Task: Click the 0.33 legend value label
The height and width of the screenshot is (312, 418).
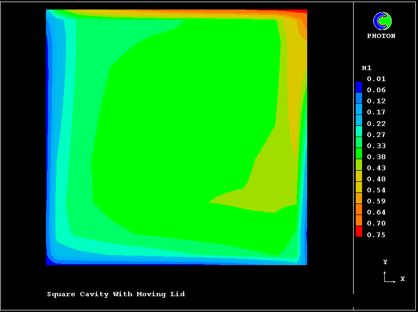Action: click(377, 146)
